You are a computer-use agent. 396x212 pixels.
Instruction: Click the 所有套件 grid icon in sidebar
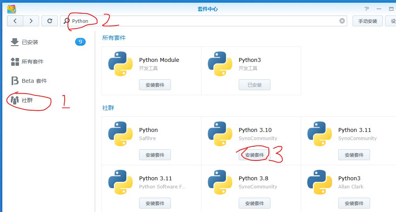pos(15,62)
